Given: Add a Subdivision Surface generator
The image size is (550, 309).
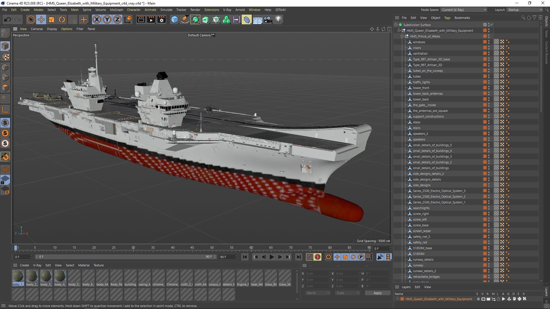Looking at the screenshot, I should (x=195, y=19).
